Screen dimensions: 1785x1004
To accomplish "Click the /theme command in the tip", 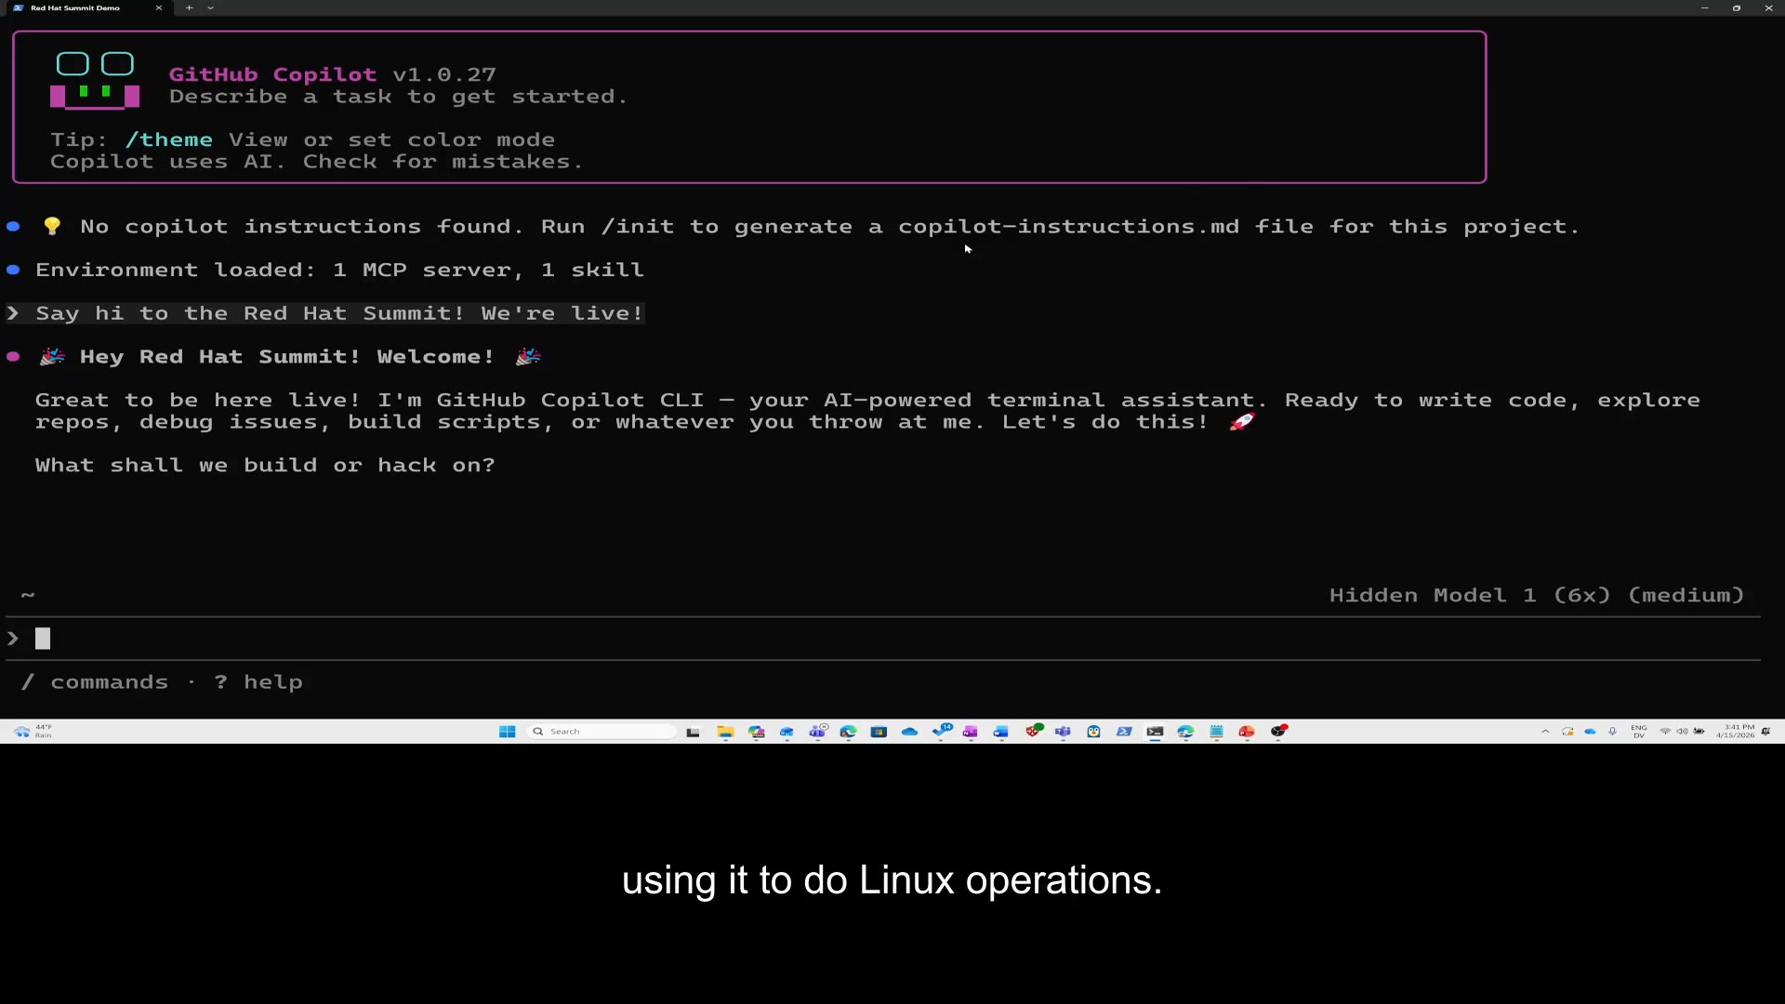I will coord(169,139).
